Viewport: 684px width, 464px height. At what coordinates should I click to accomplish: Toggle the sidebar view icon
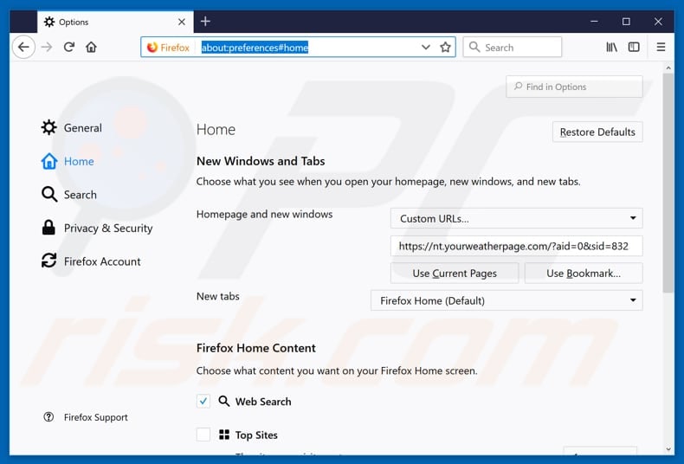[634, 48]
